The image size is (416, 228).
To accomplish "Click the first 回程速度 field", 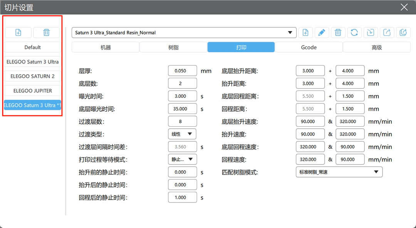I will pyautogui.click(x=310, y=159).
